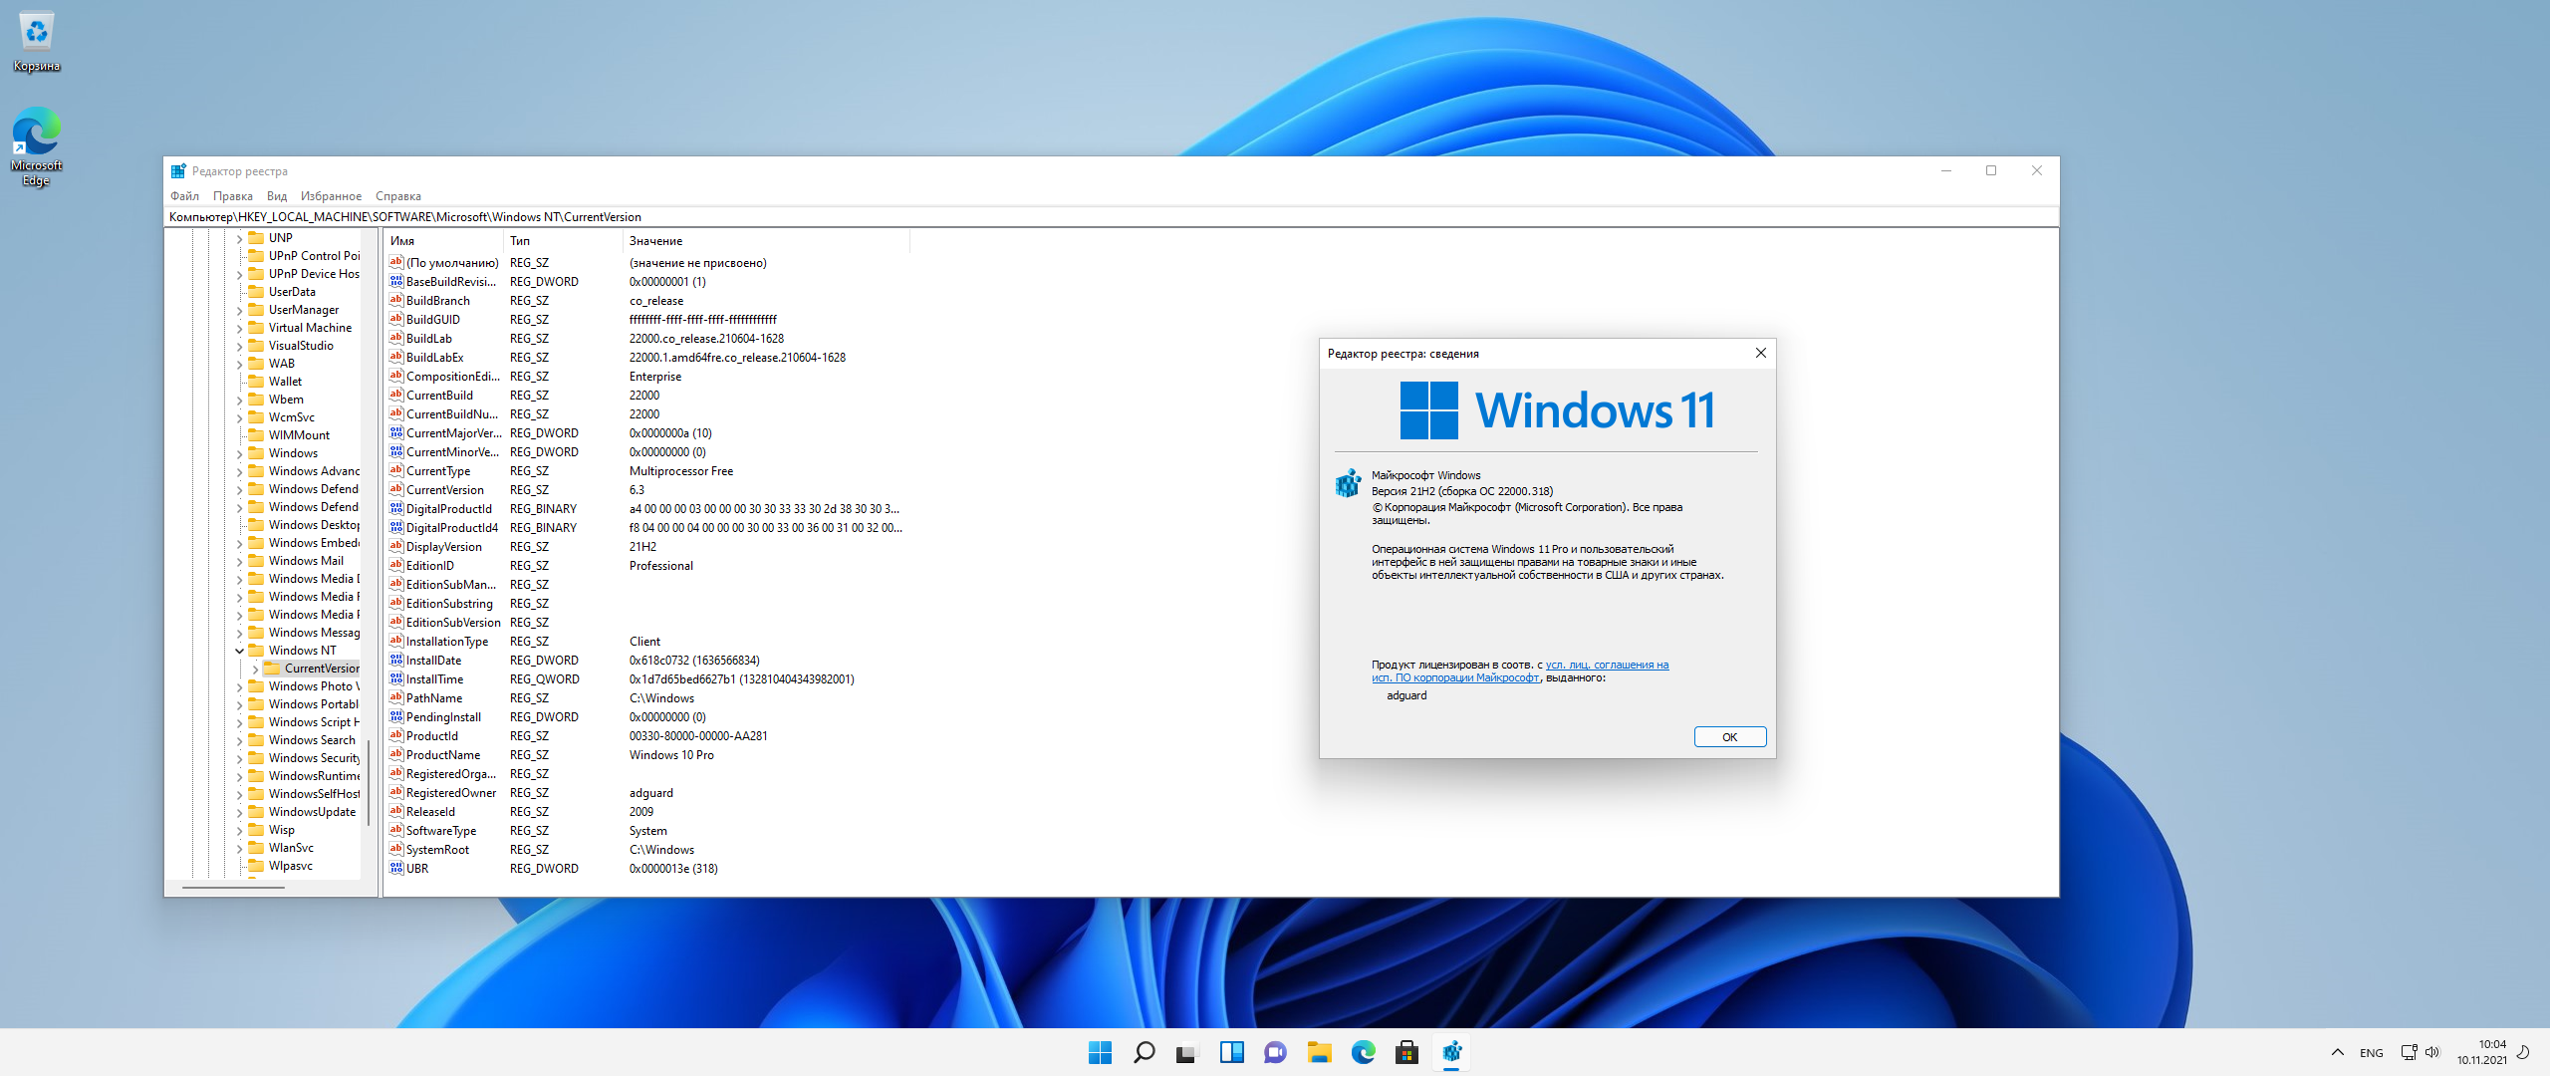
Task: Expand the Windows Mail tree node
Action: (239, 561)
